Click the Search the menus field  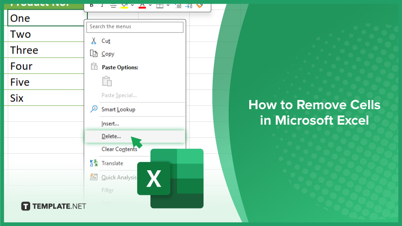click(135, 27)
